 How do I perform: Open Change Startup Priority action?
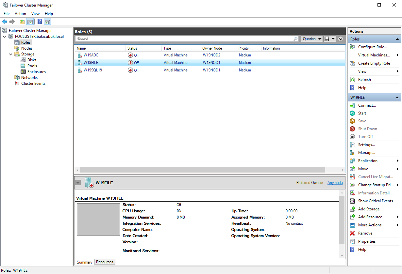point(374,185)
